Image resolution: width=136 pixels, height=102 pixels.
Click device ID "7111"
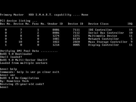(x=76, y=30)
